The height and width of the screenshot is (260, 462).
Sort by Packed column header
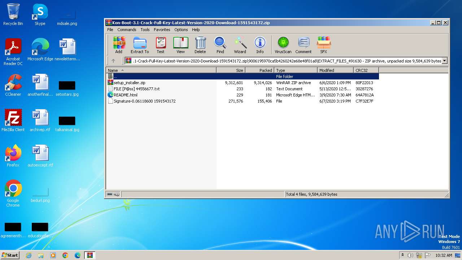pos(260,70)
